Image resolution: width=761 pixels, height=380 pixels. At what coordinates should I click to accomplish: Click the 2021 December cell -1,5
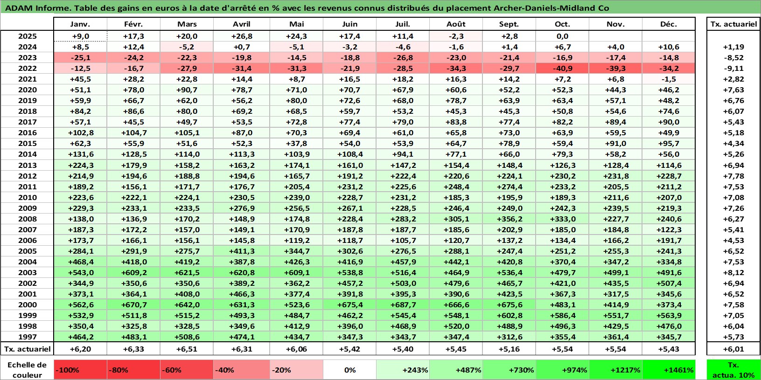pyautogui.click(x=669, y=79)
